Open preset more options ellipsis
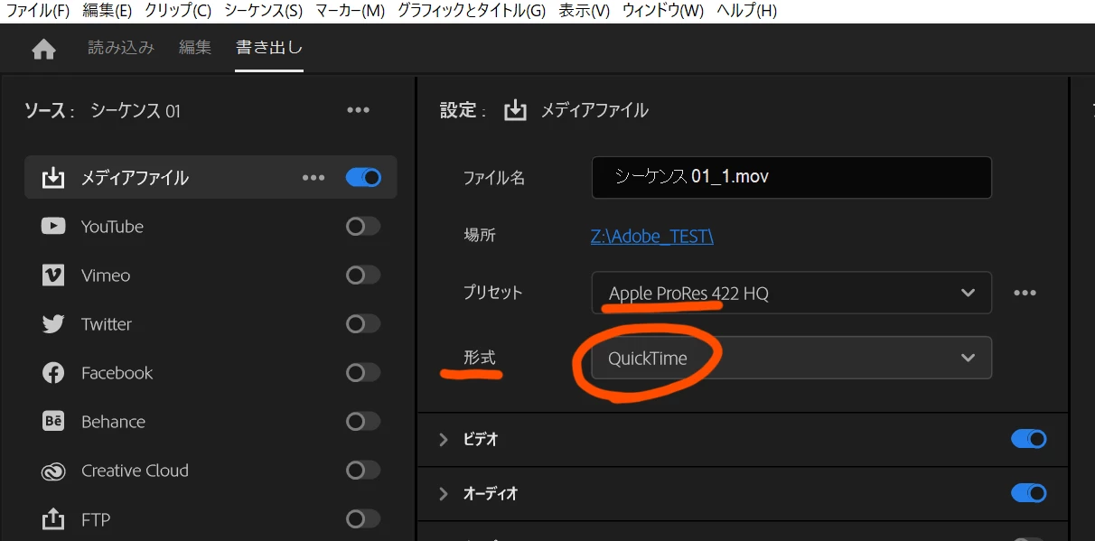This screenshot has width=1095, height=541. click(x=1024, y=294)
